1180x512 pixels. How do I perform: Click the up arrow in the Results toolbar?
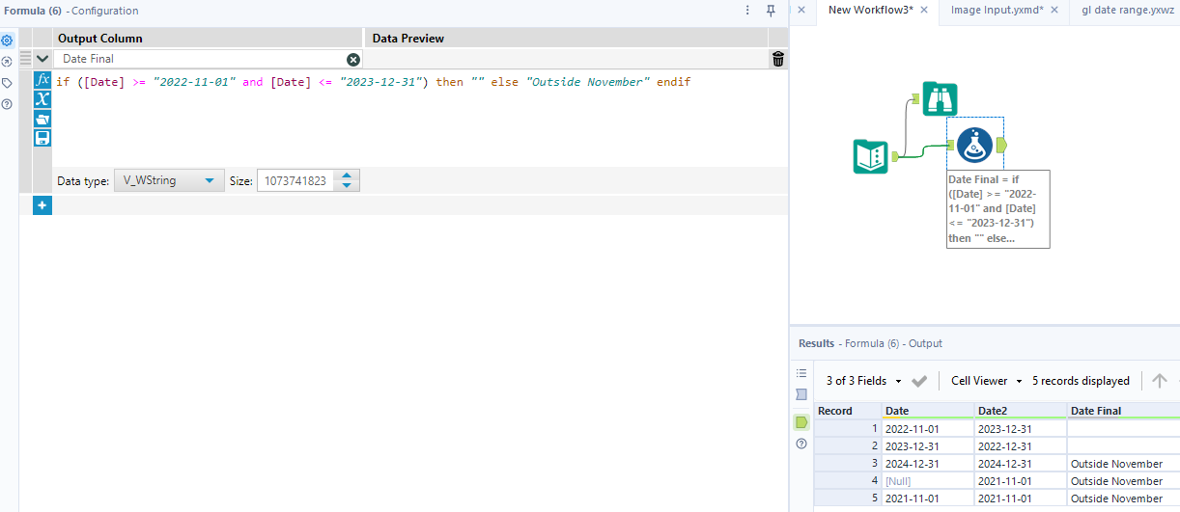[1160, 381]
